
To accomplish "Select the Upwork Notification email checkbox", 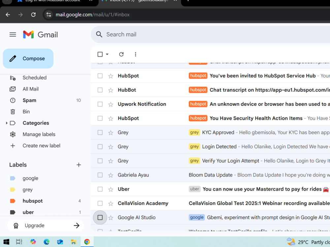I will pyautogui.click(x=100, y=104).
